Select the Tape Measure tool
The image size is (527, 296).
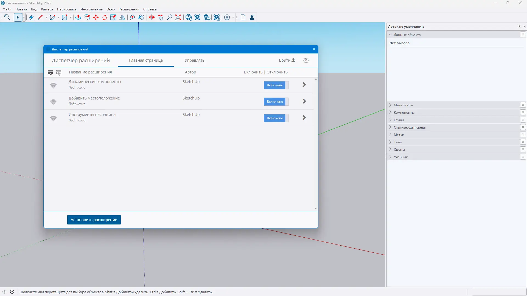[132, 18]
